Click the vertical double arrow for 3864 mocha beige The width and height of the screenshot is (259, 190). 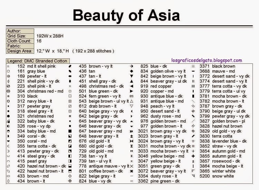point(193,166)
